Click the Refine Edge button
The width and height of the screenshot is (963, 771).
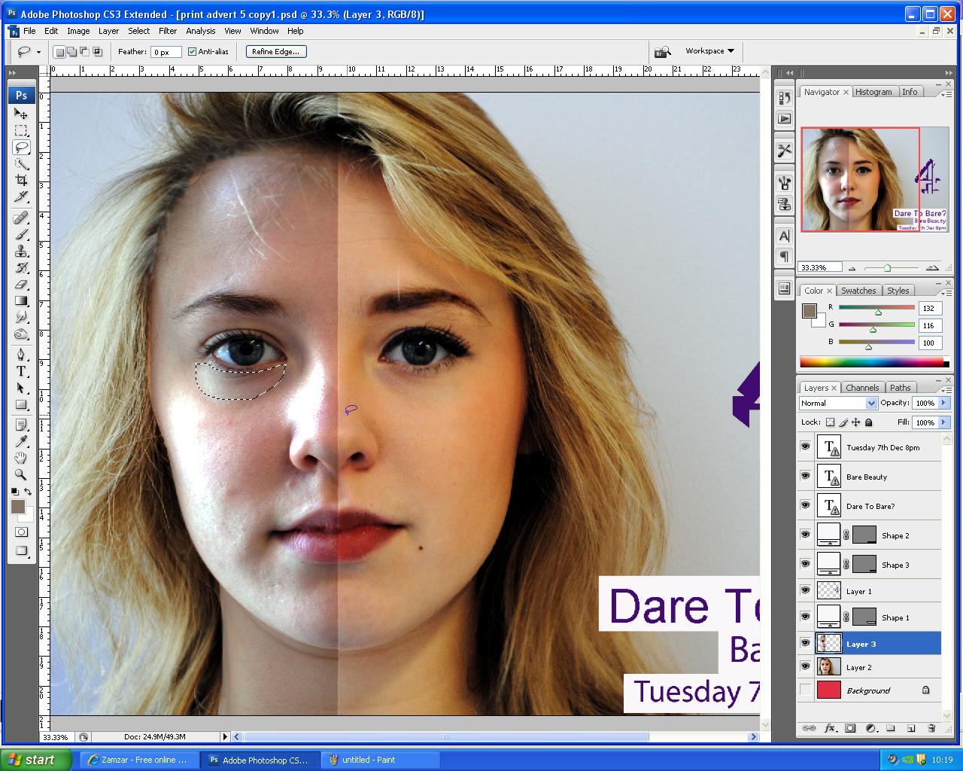[x=276, y=51]
